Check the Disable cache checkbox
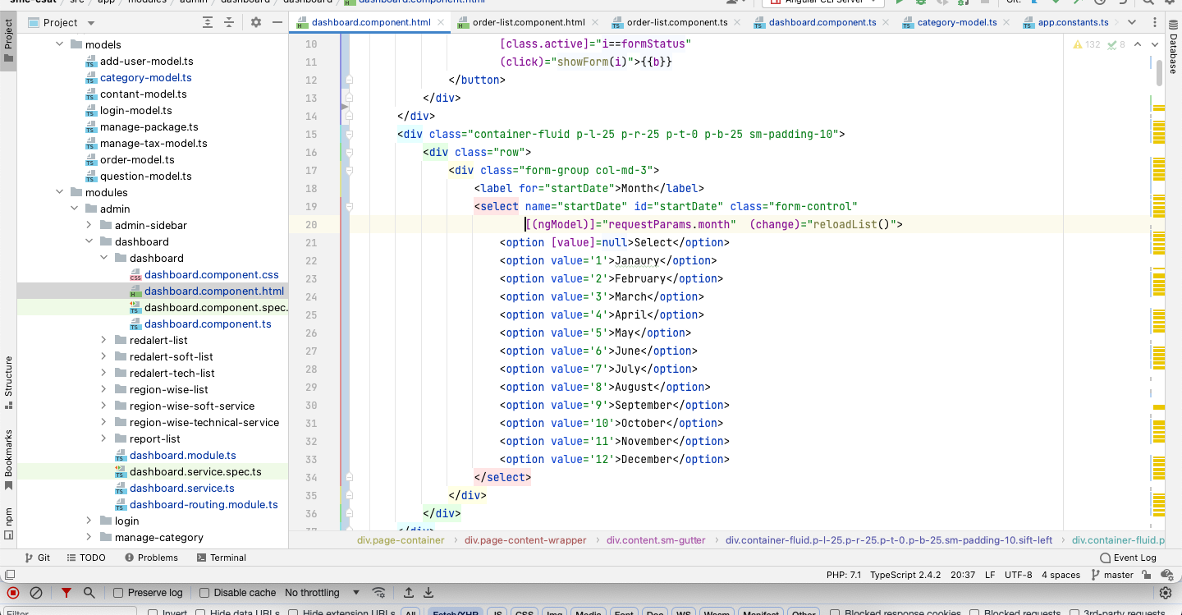This screenshot has width=1182, height=615. pyautogui.click(x=206, y=593)
